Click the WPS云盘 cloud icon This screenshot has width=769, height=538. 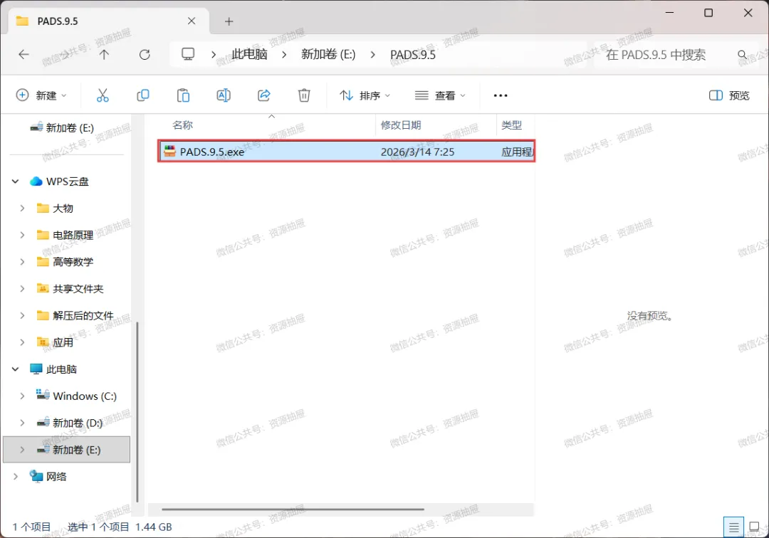[36, 181]
